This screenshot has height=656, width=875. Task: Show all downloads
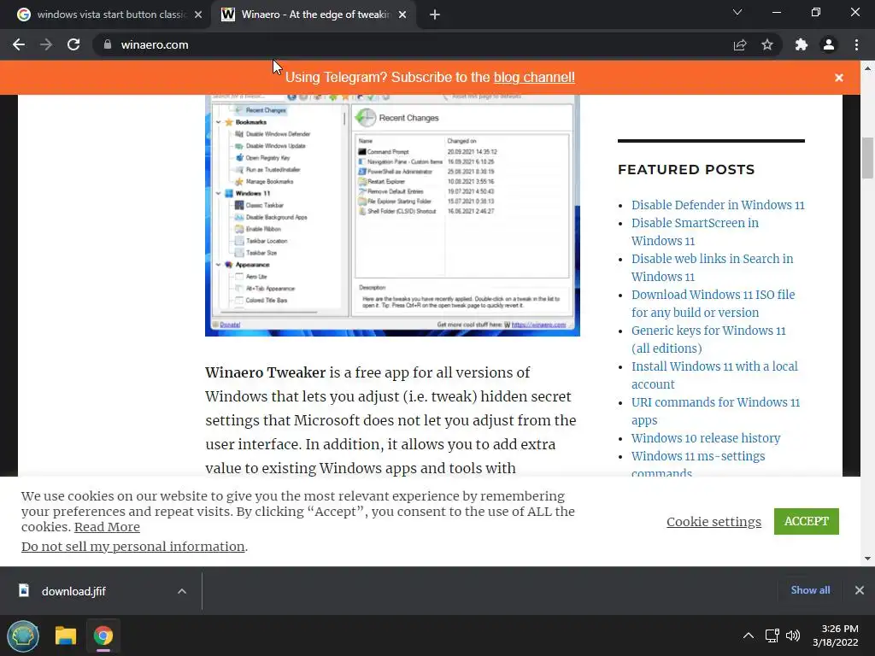coord(810,590)
